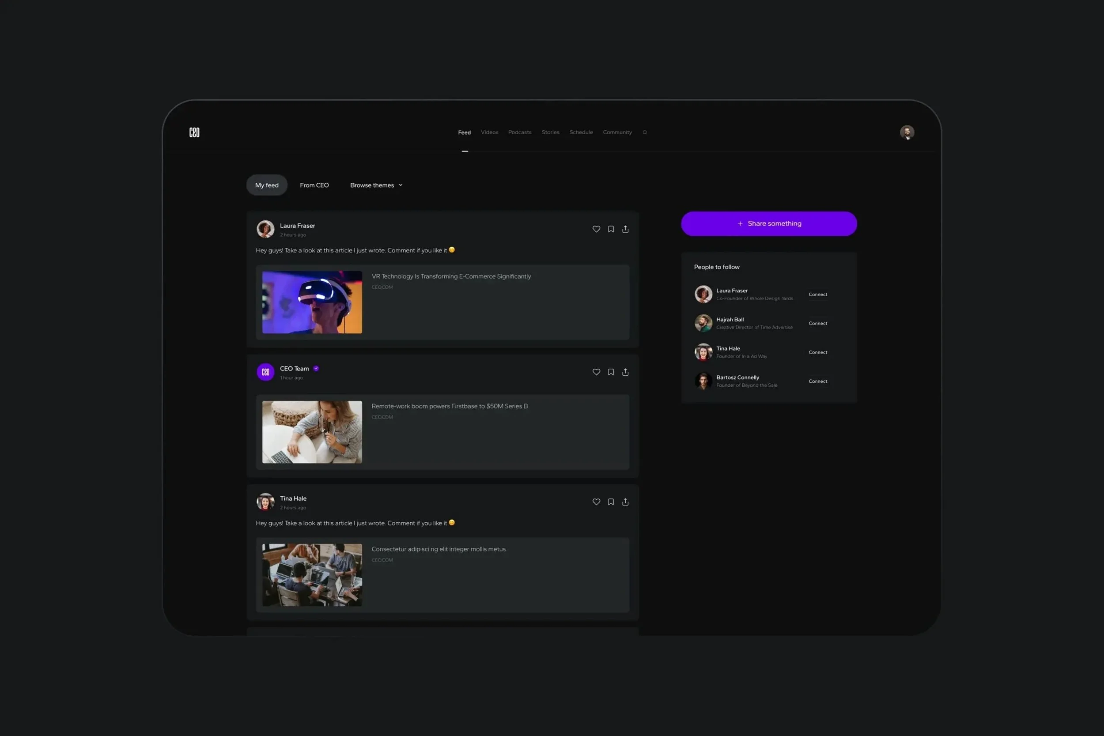Like the CEO Team post
1104x736 pixels.
[596, 372]
